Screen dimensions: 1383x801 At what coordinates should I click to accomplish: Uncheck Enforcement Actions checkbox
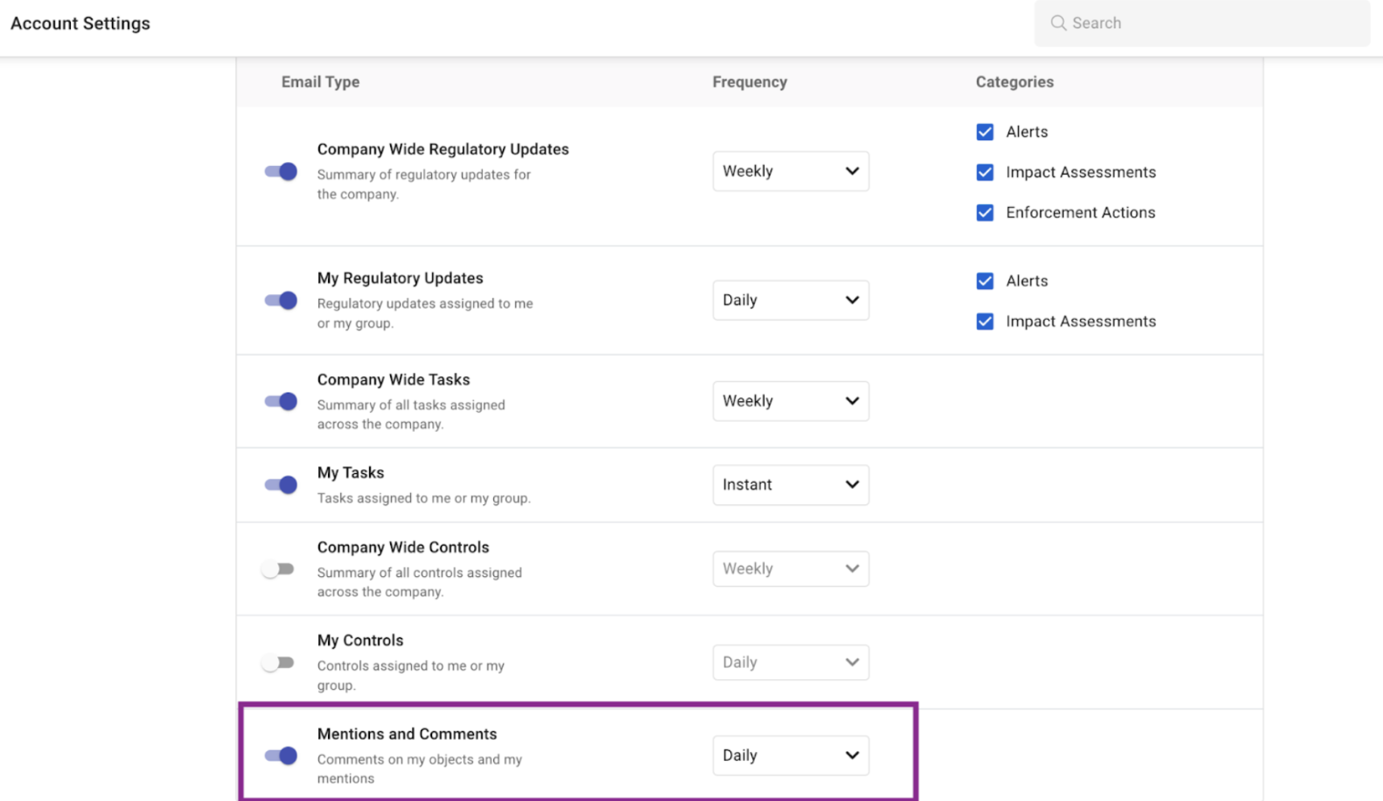985,213
